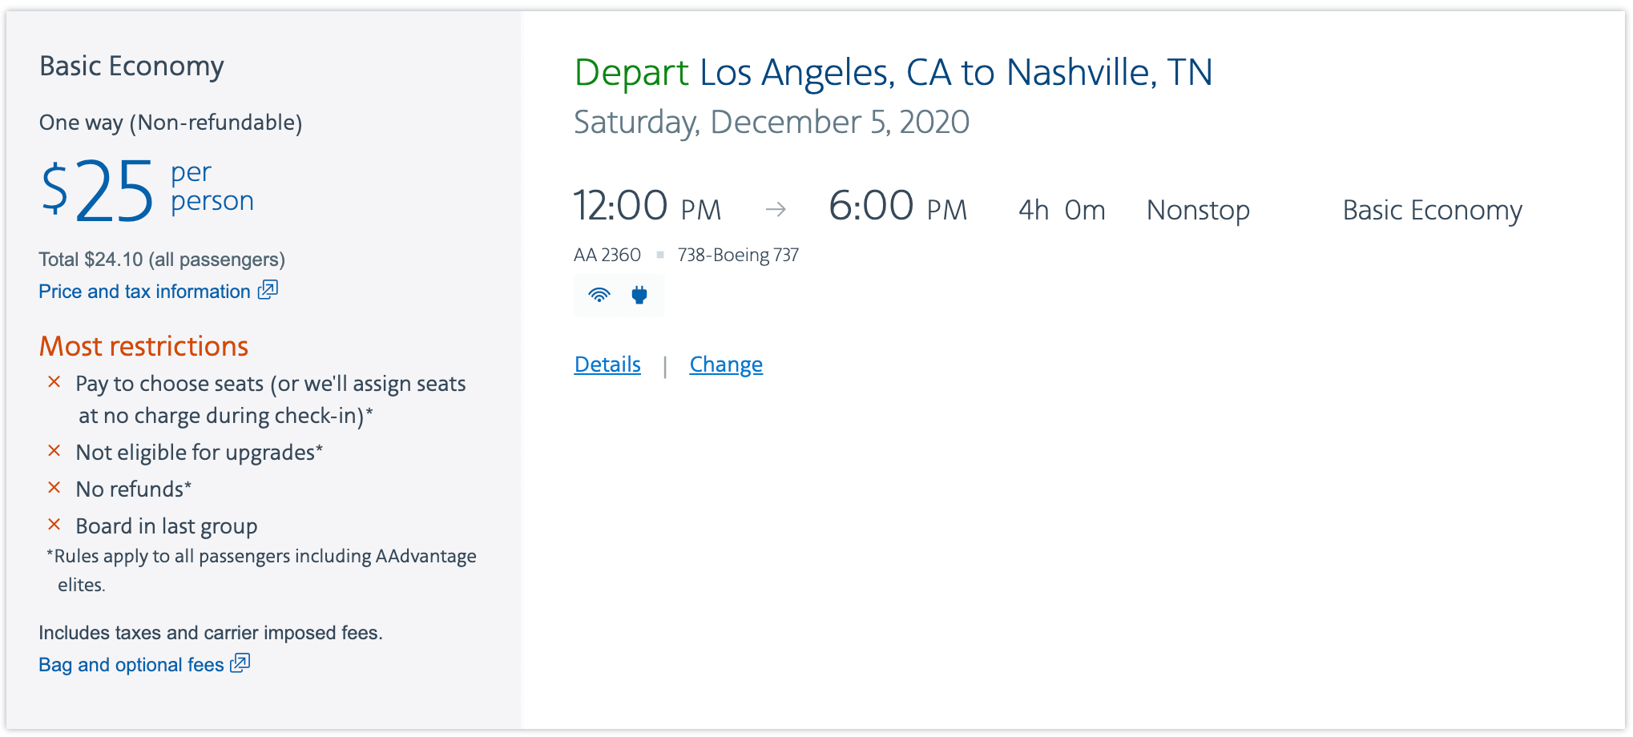Click the 12:00 PM departure time

pyautogui.click(x=647, y=207)
